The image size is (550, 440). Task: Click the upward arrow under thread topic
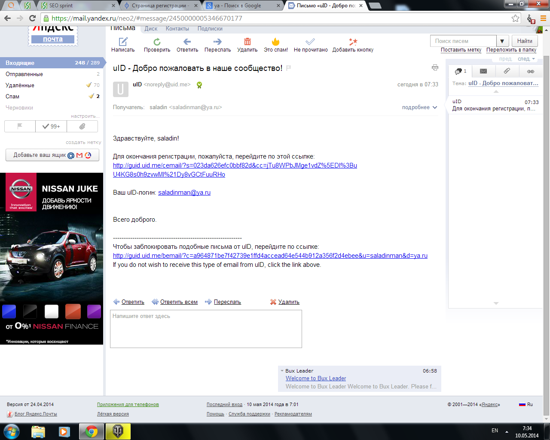click(496, 92)
